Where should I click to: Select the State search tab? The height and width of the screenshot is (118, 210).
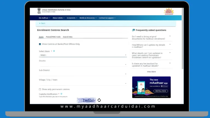tap(41, 37)
